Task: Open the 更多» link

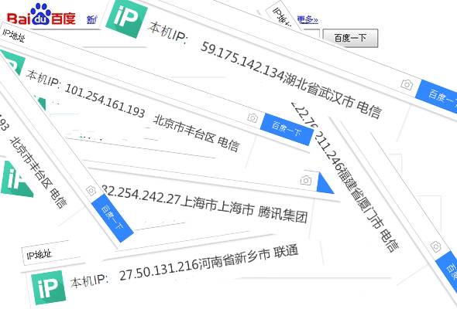Action: (308, 19)
